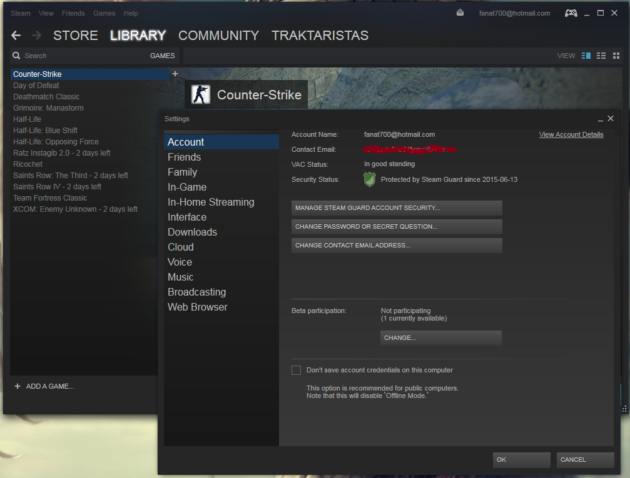
Task: Click Manage Steam Guard Account Security button
Action: (x=397, y=208)
